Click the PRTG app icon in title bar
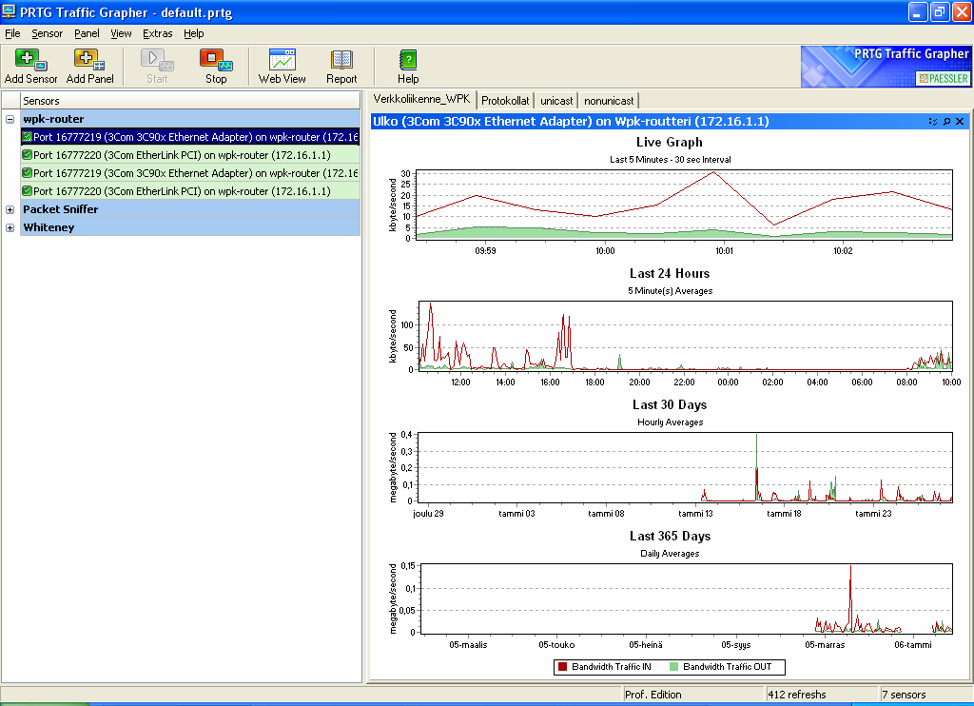 click(9, 11)
